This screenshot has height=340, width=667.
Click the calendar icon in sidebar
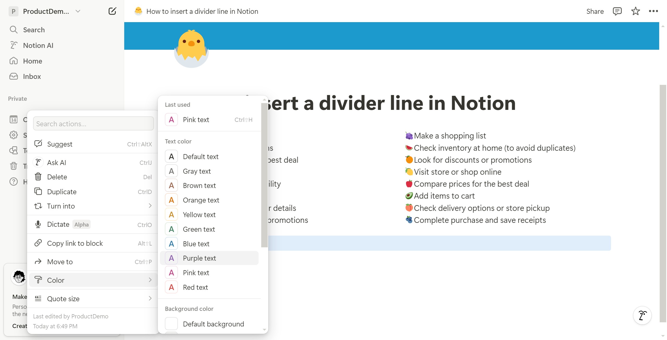coord(14,119)
